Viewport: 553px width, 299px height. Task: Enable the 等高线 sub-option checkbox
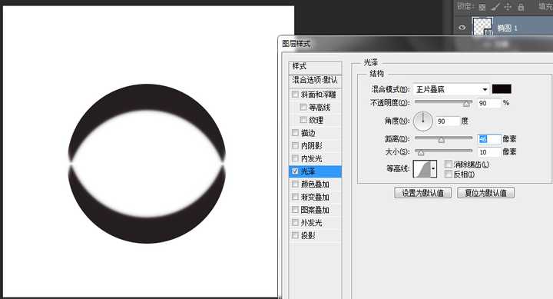pyautogui.click(x=303, y=107)
